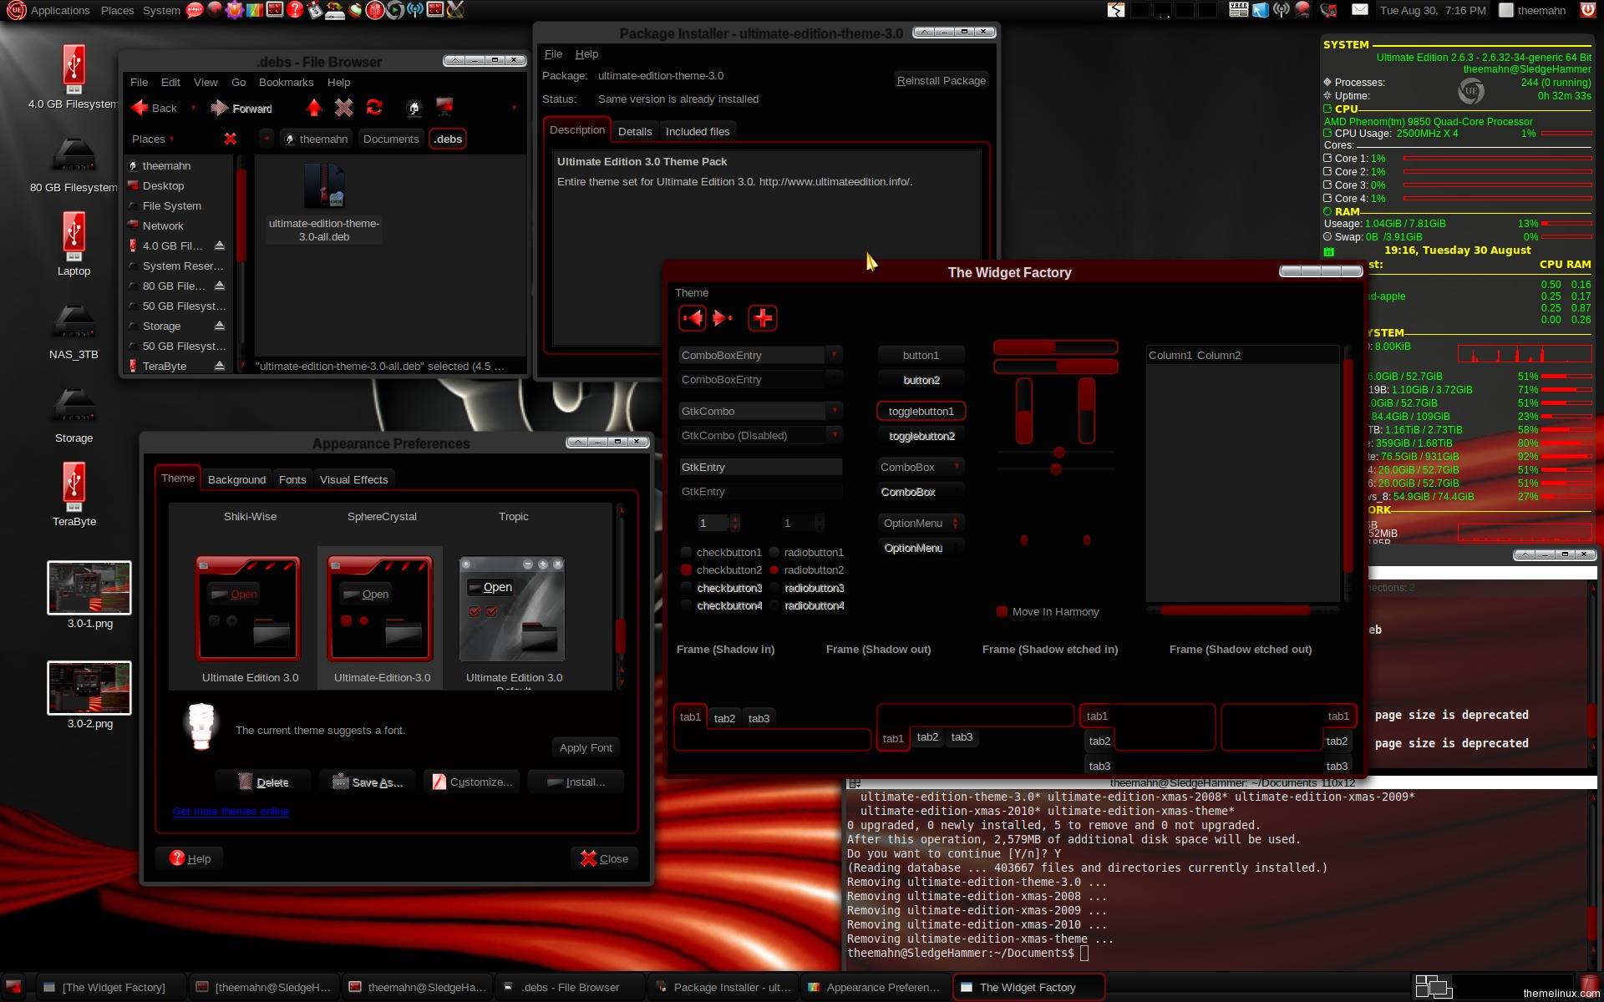This screenshot has height=1002, width=1604.
Task: Switch to the Details tab in Package Installer
Action: click(x=635, y=131)
